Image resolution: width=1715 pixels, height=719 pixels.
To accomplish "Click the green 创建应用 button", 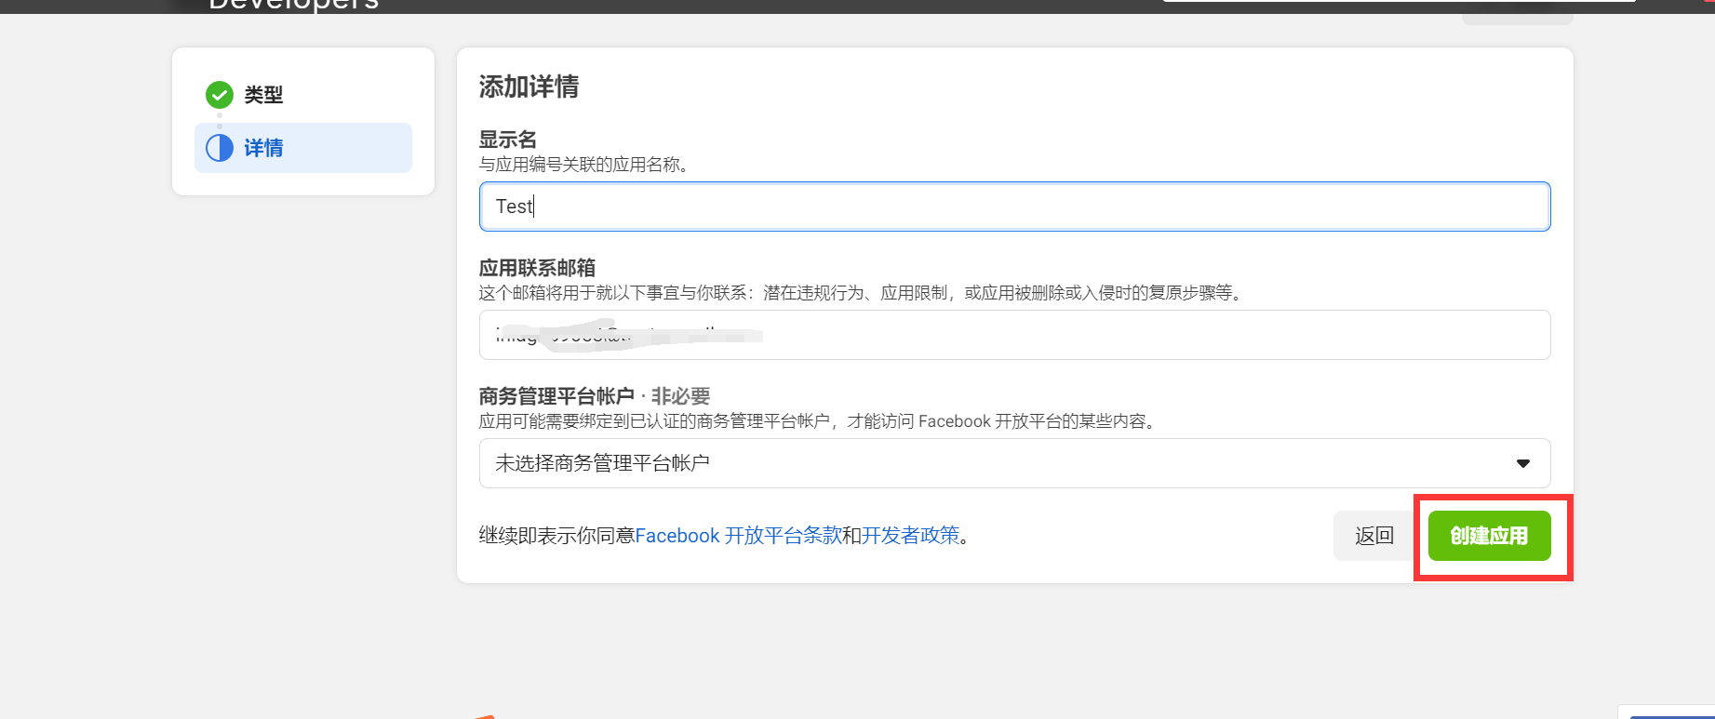I will point(1489,536).
